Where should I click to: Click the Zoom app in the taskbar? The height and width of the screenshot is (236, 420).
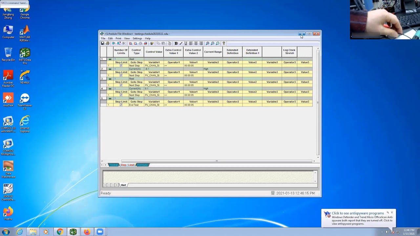100,232
